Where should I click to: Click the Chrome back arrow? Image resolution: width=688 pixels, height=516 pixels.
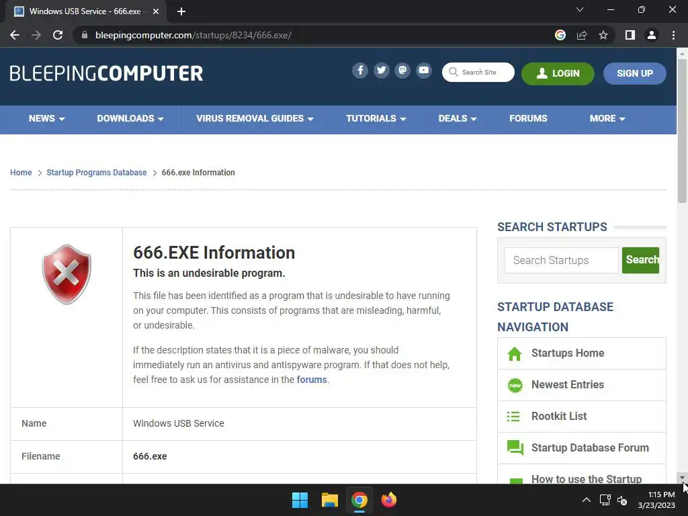15,35
